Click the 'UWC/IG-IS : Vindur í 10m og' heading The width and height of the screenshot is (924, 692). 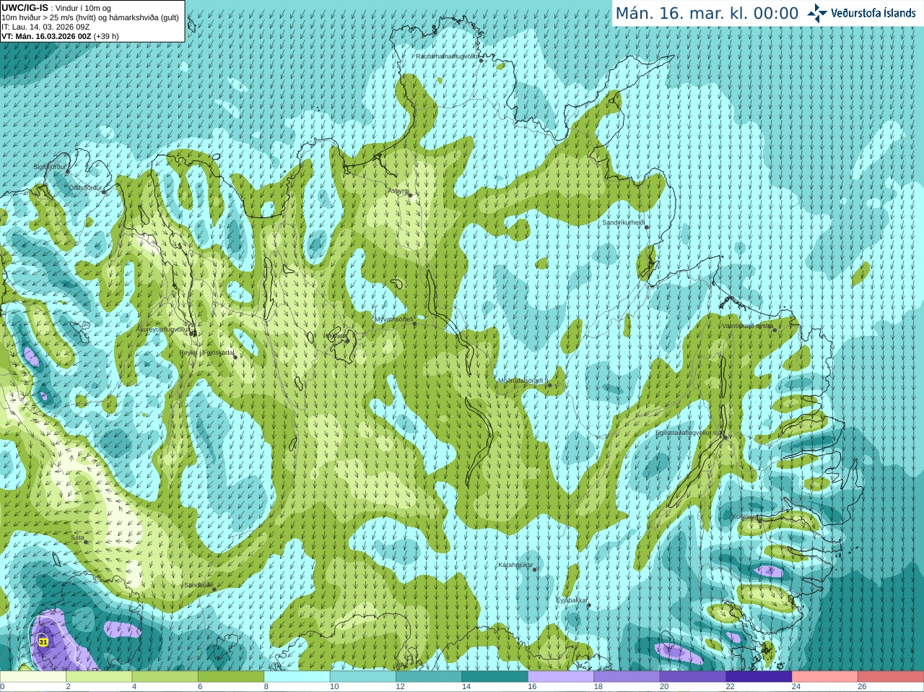tap(56, 8)
